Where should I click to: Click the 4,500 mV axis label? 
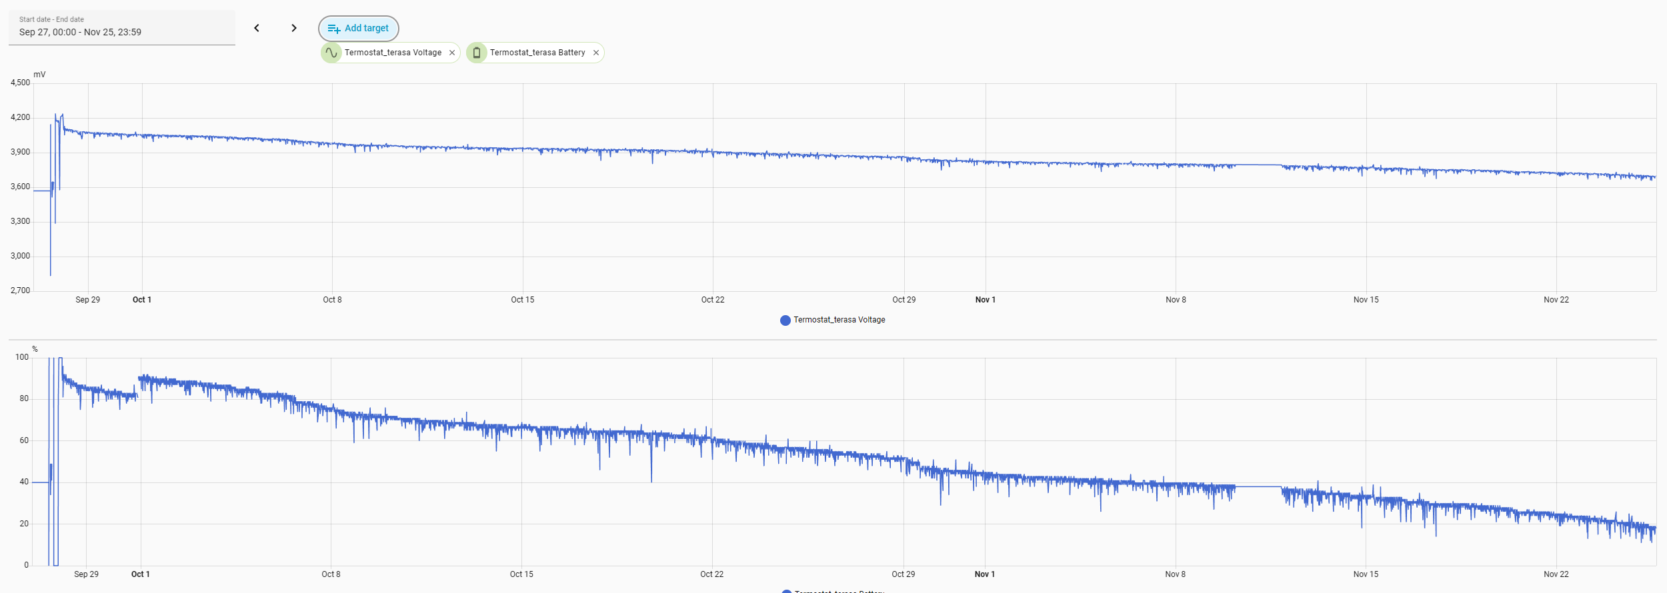point(20,83)
